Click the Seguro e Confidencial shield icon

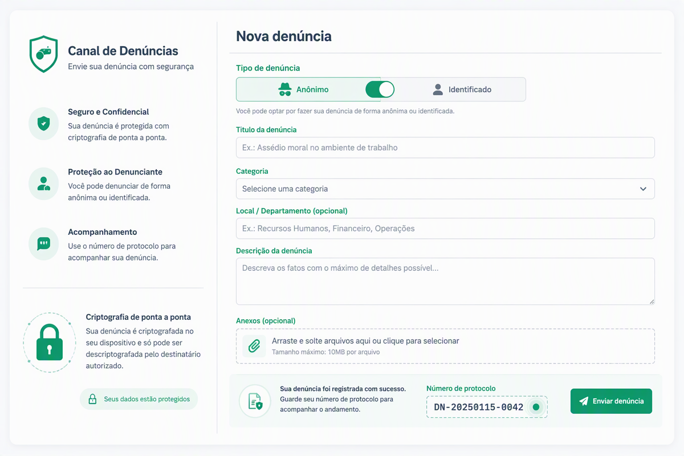pos(43,124)
